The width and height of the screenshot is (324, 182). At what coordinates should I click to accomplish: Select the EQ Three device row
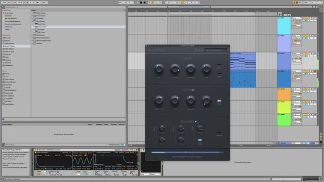coord(78,32)
